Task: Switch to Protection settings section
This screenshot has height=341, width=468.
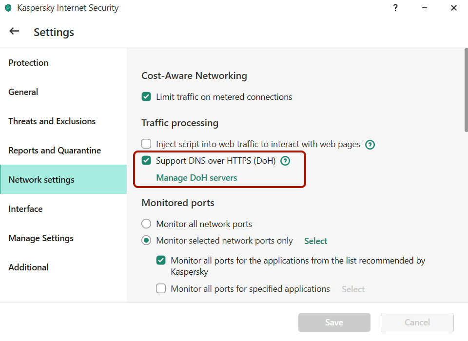Action: (x=28, y=62)
